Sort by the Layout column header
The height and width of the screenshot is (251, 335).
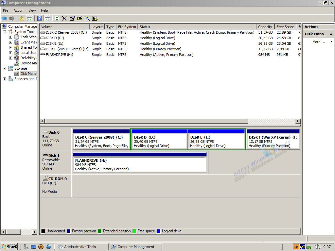[x=97, y=27]
